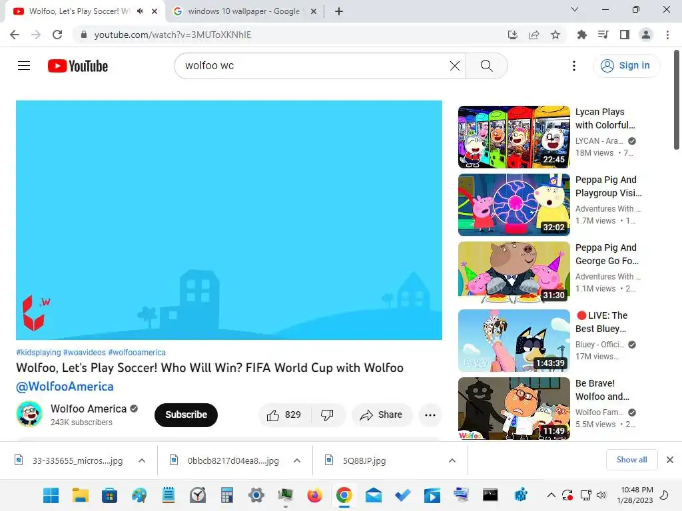Open the 5Q8BJP.jpg downloaded file
Image resolution: width=682 pixels, height=511 pixels.
click(x=364, y=460)
